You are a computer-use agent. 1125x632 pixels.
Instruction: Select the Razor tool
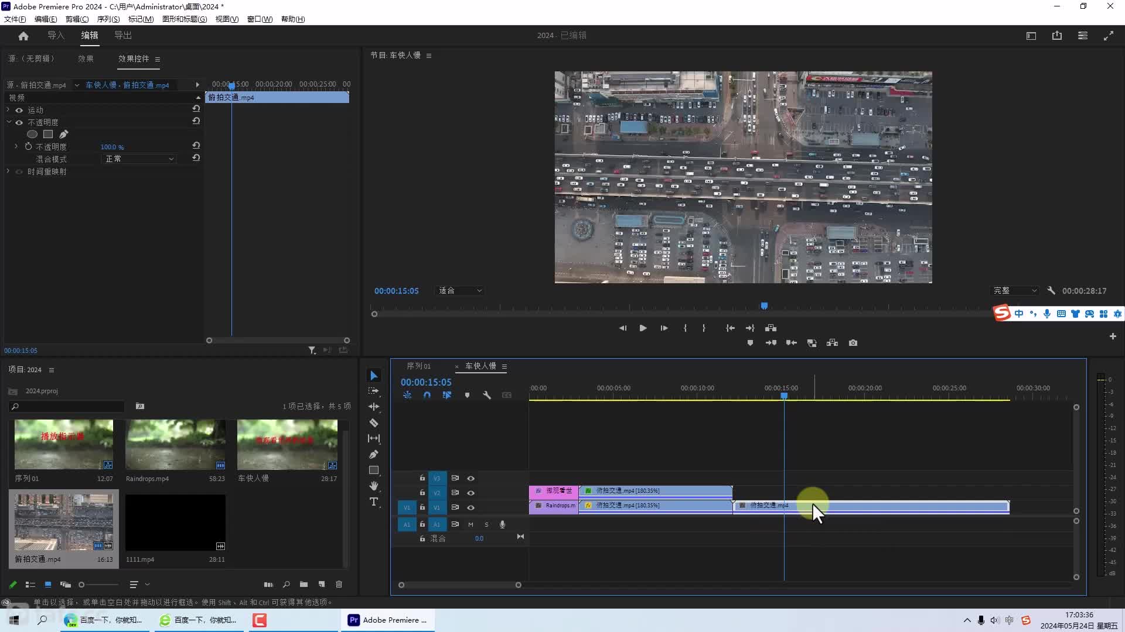[x=374, y=423]
